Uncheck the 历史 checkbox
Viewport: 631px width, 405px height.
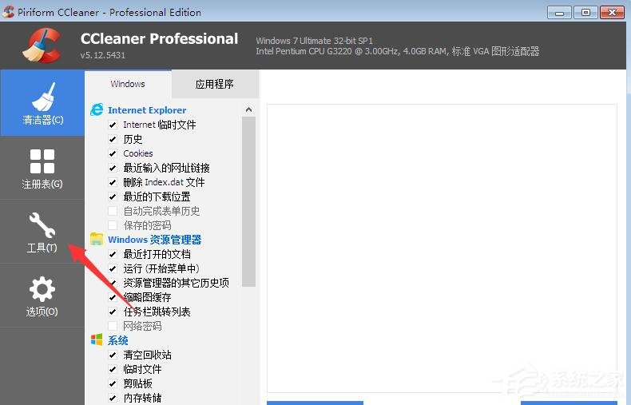click(x=113, y=139)
